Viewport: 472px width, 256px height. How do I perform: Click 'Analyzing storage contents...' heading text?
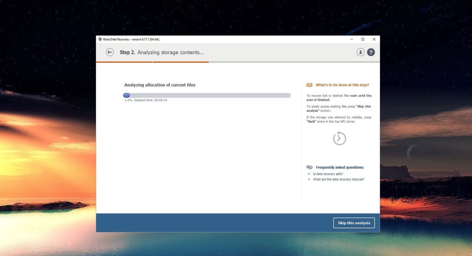(170, 52)
